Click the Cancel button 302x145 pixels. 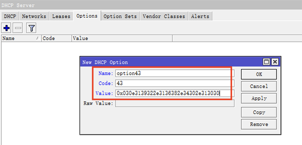pyautogui.click(x=259, y=86)
